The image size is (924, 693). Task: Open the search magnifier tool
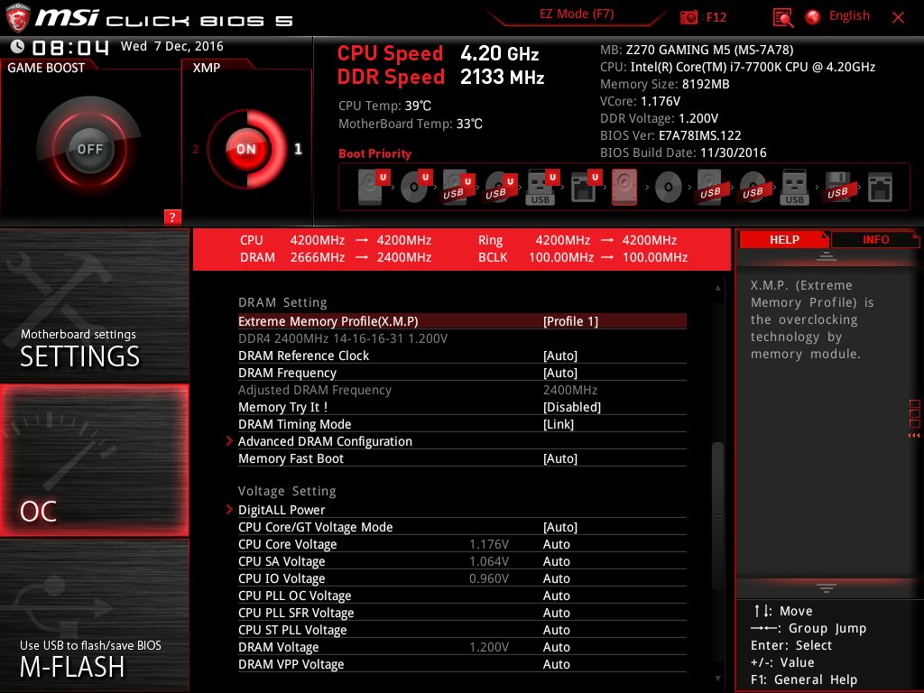(782, 17)
